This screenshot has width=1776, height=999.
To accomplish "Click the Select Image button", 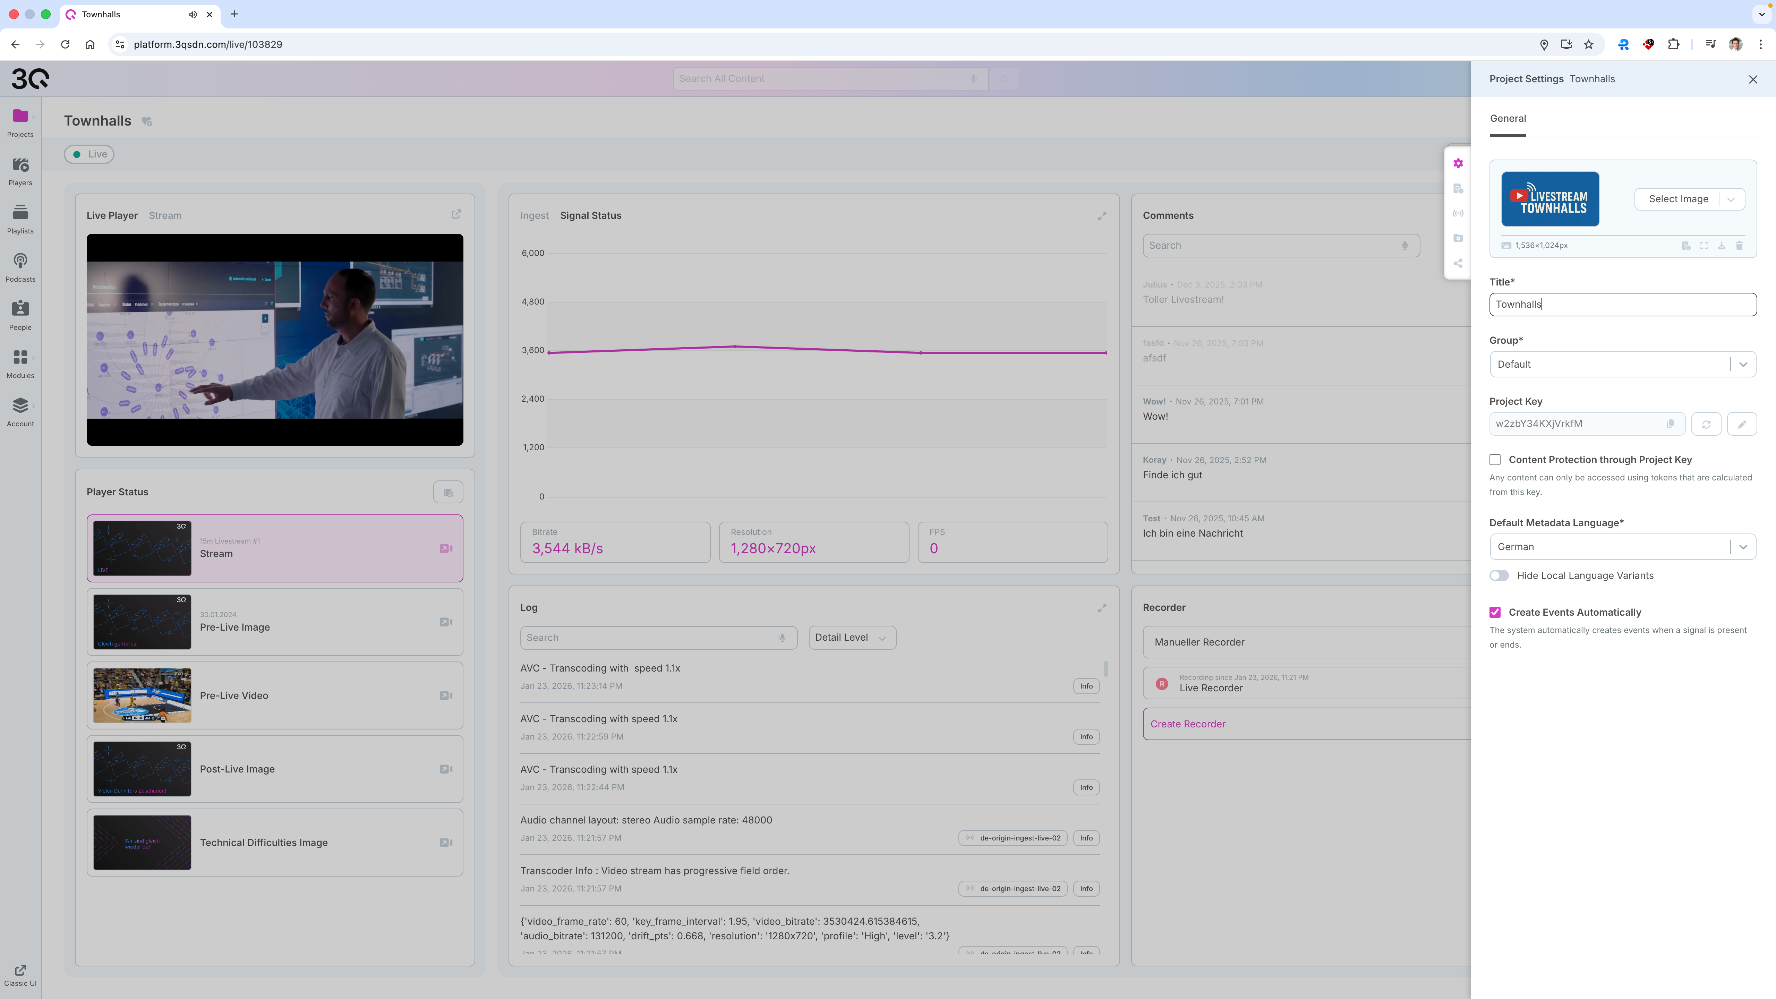I will click(x=1677, y=199).
